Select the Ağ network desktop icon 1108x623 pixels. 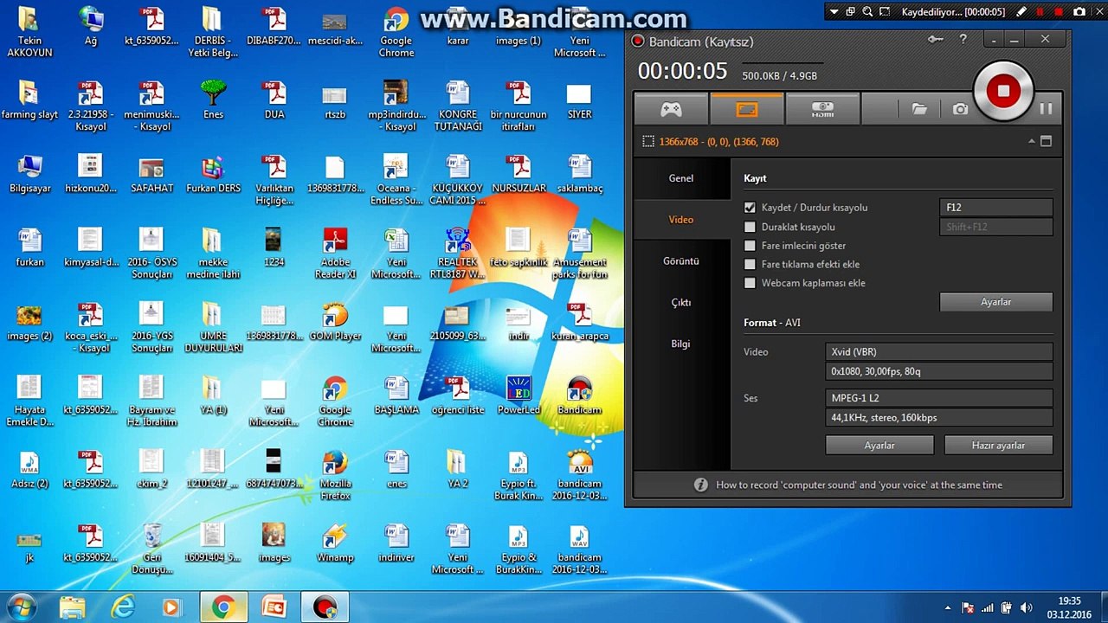pyautogui.click(x=90, y=26)
